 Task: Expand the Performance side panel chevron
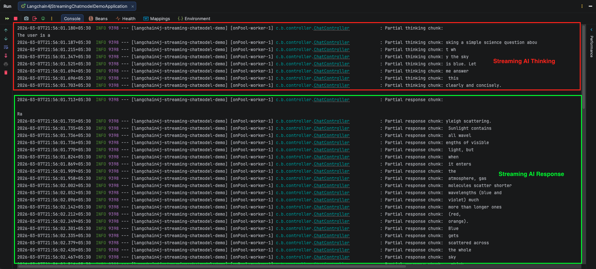591,30
